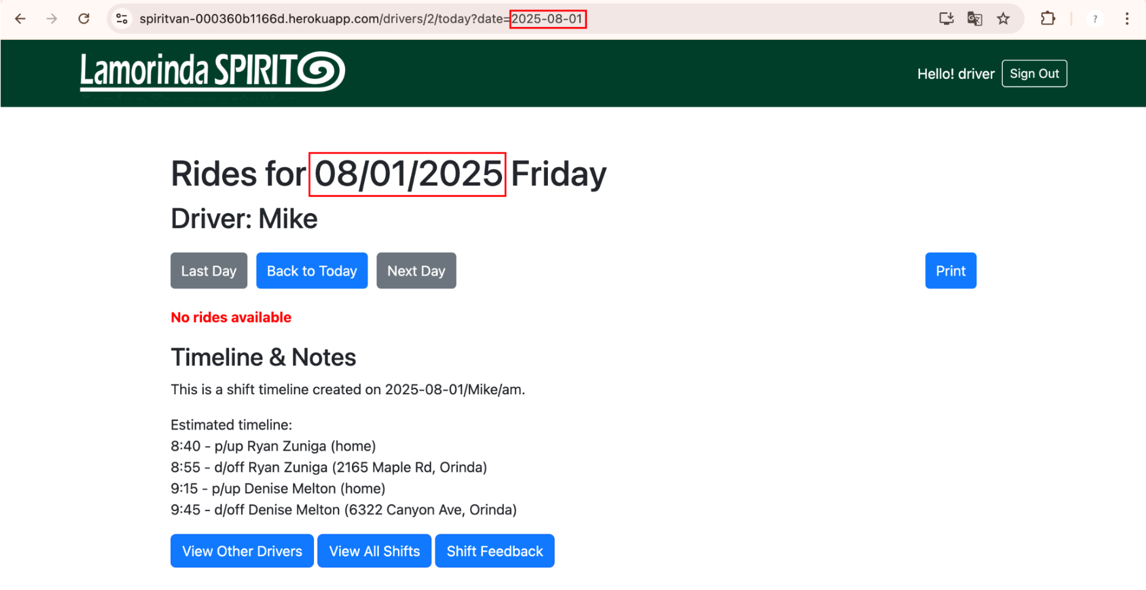
Task: Open the translate page icon
Action: (975, 19)
